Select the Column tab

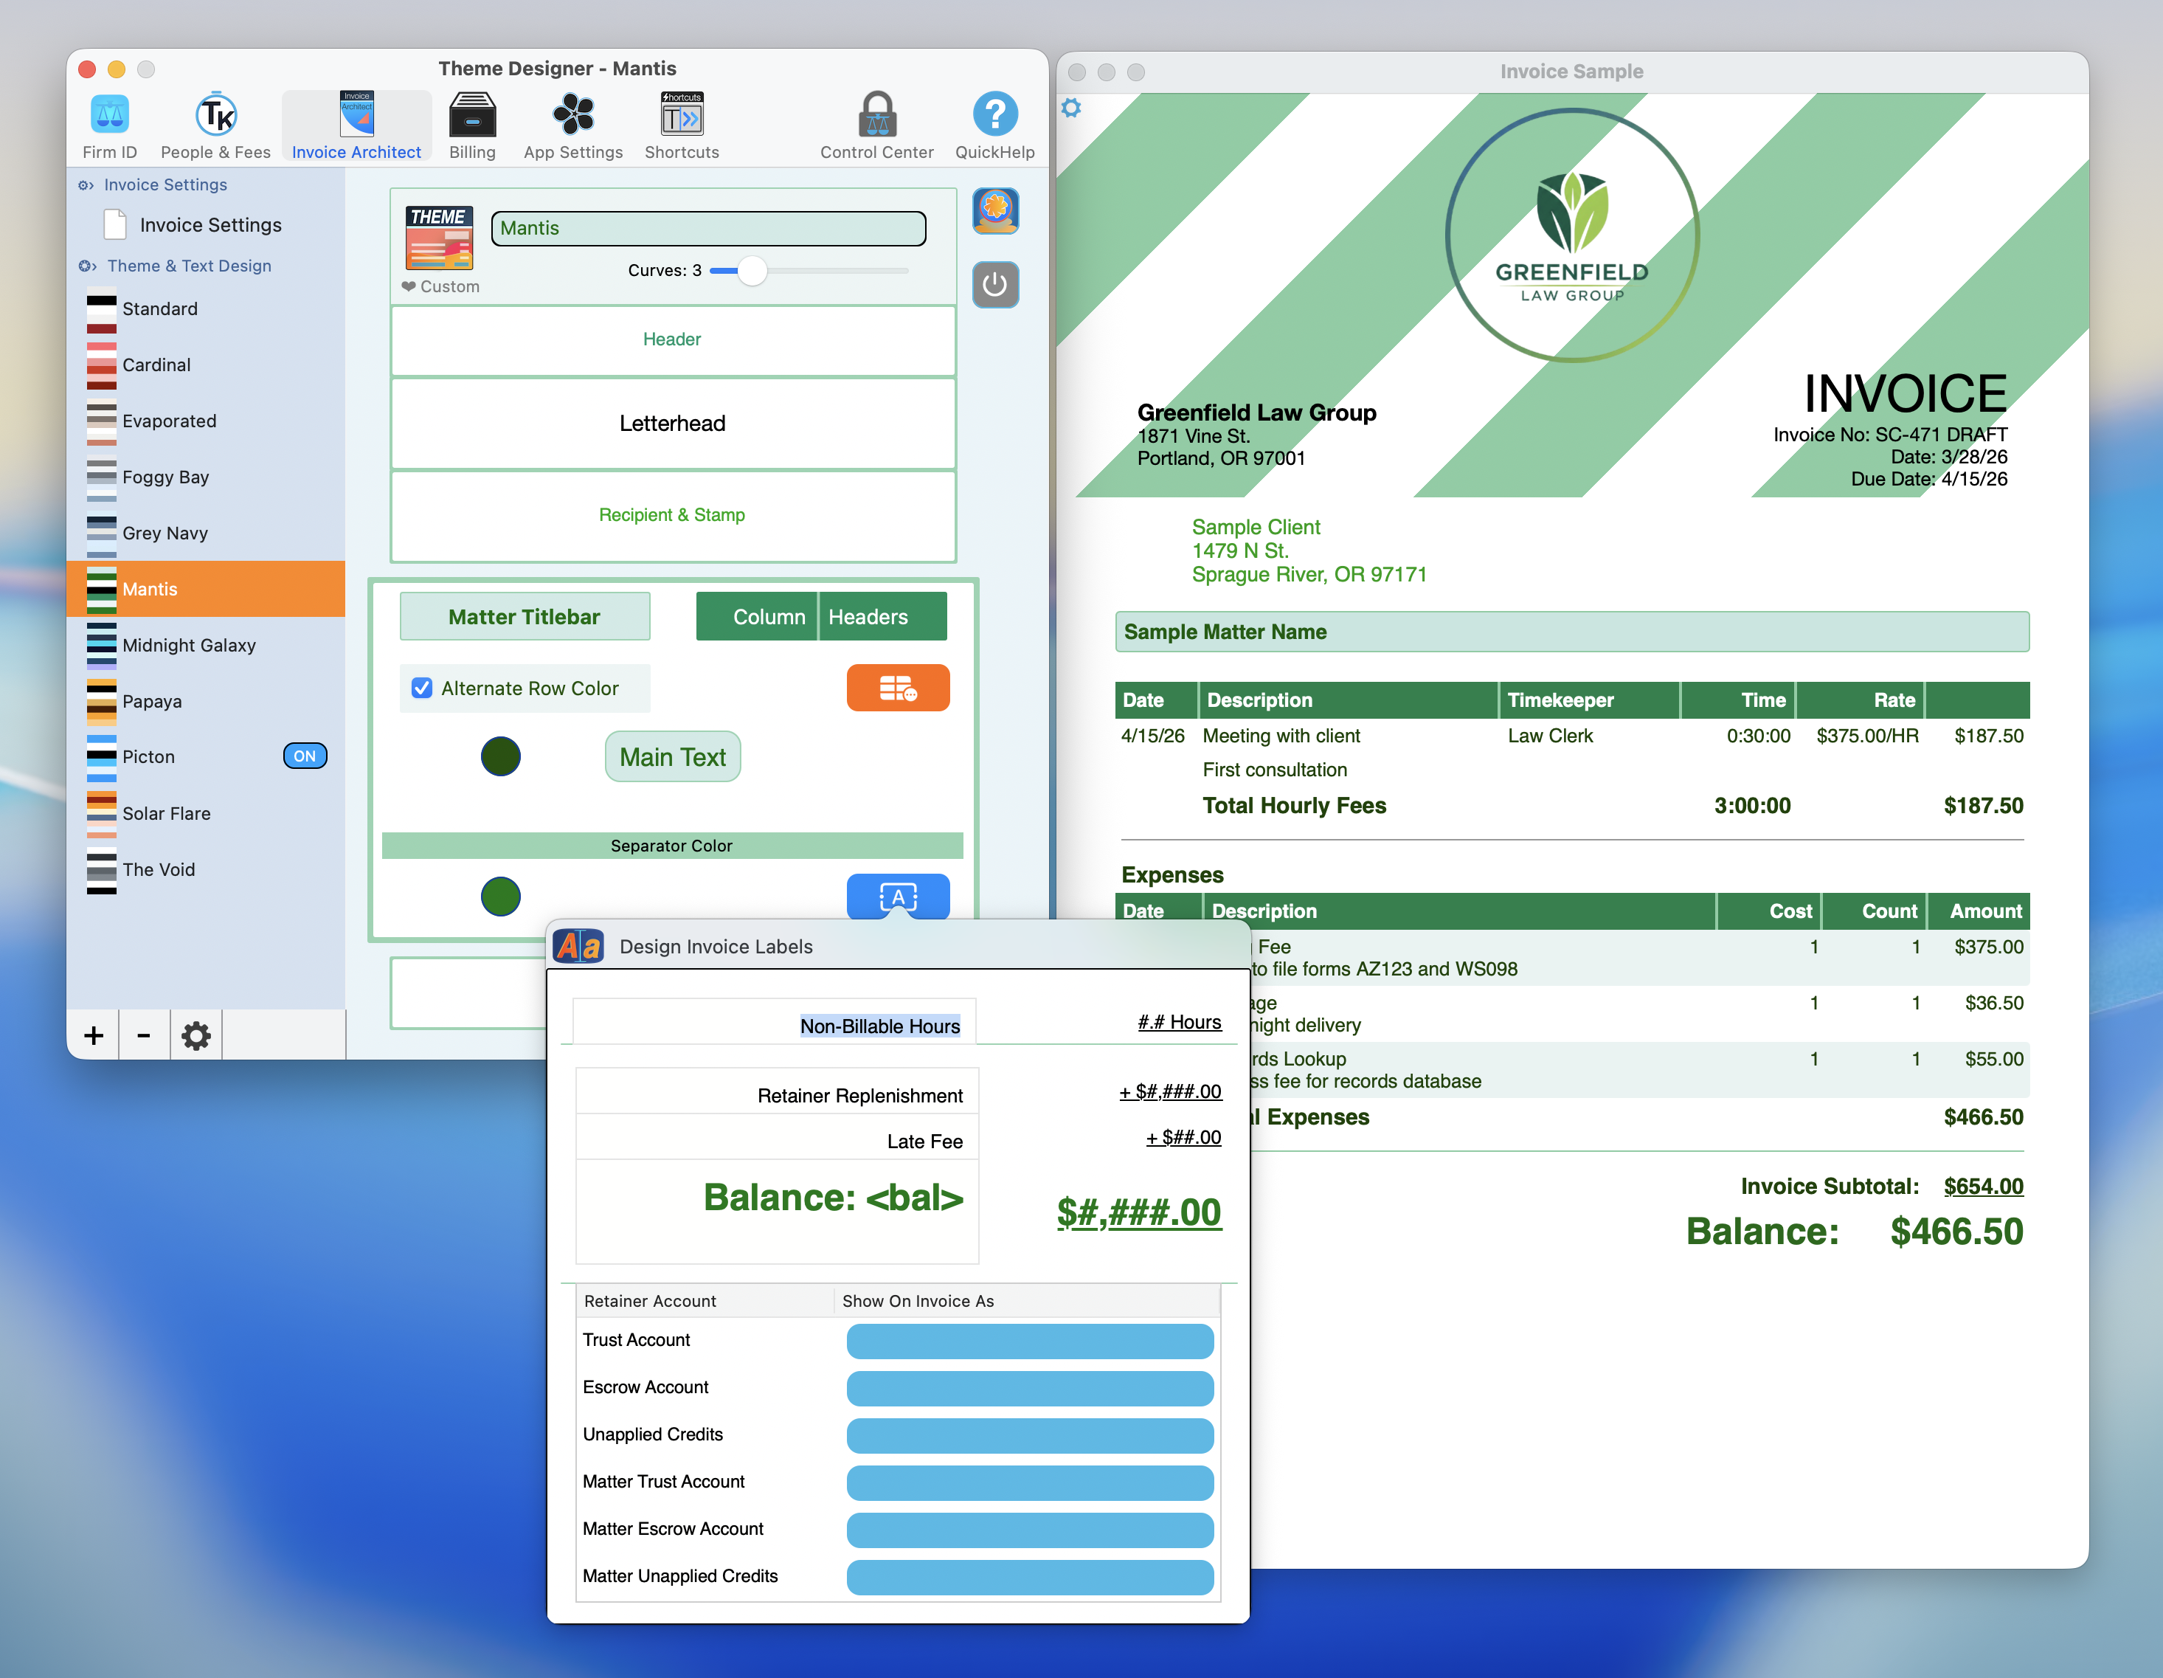[x=767, y=616]
